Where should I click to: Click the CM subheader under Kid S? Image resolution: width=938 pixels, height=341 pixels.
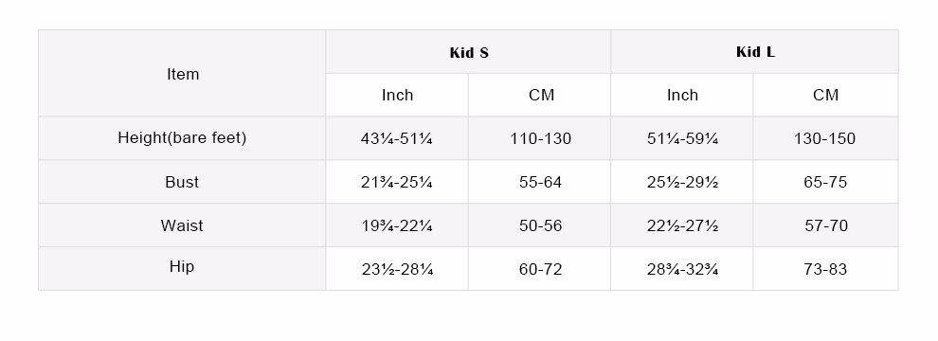(x=540, y=95)
